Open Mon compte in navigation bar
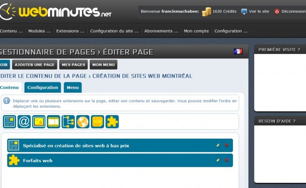Screen dimensions: 306x188 [196, 31]
